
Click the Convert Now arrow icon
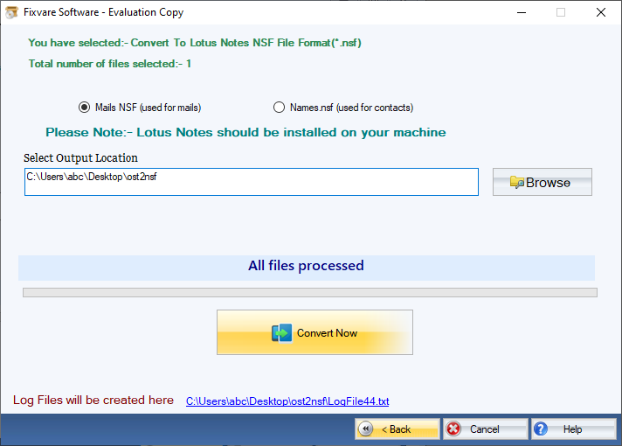click(x=281, y=333)
